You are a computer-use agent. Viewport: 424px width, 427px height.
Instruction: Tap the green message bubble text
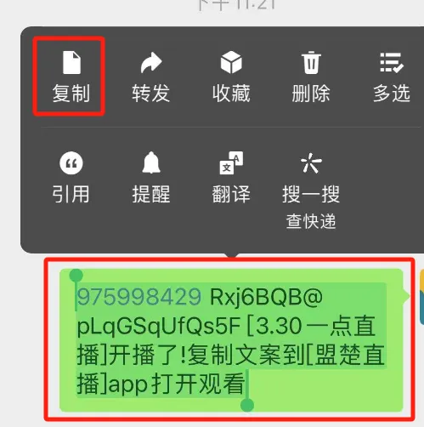231,340
